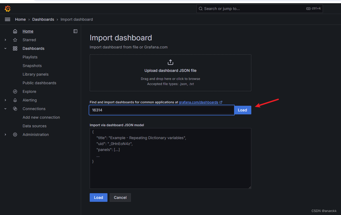Image resolution: width=341 pixels, height=215 pixels.
Task: Click the Administration gear icon
Action: coord(15,135)
